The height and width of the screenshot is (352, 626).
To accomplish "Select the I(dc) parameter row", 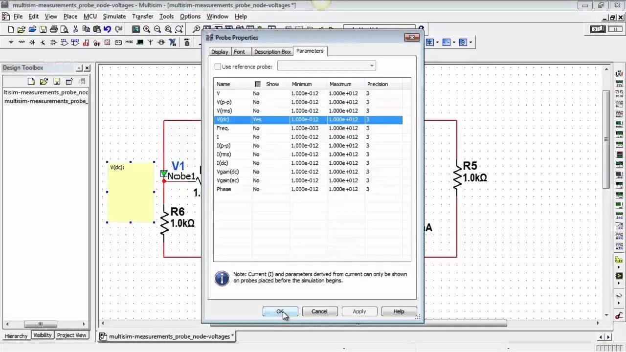I will pyautogui.click(x=308, y=163).
